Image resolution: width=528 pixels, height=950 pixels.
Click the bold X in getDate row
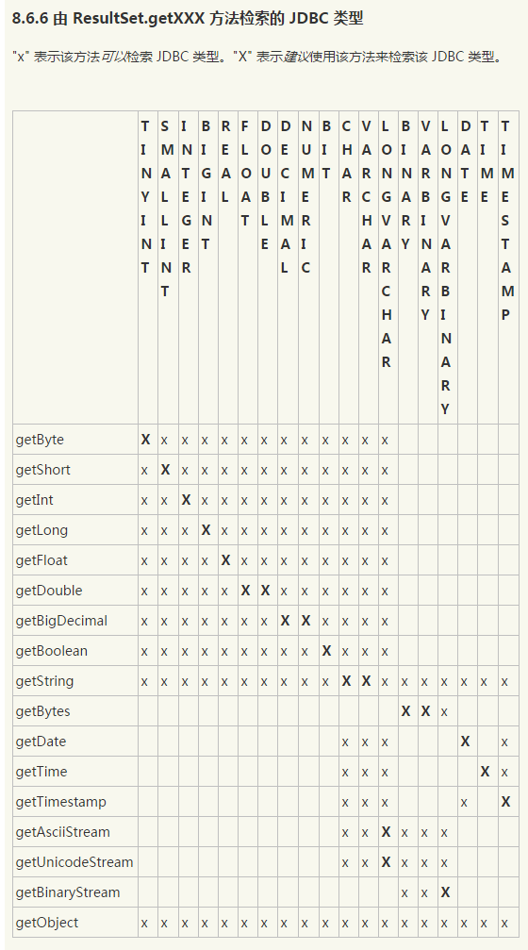465,741
